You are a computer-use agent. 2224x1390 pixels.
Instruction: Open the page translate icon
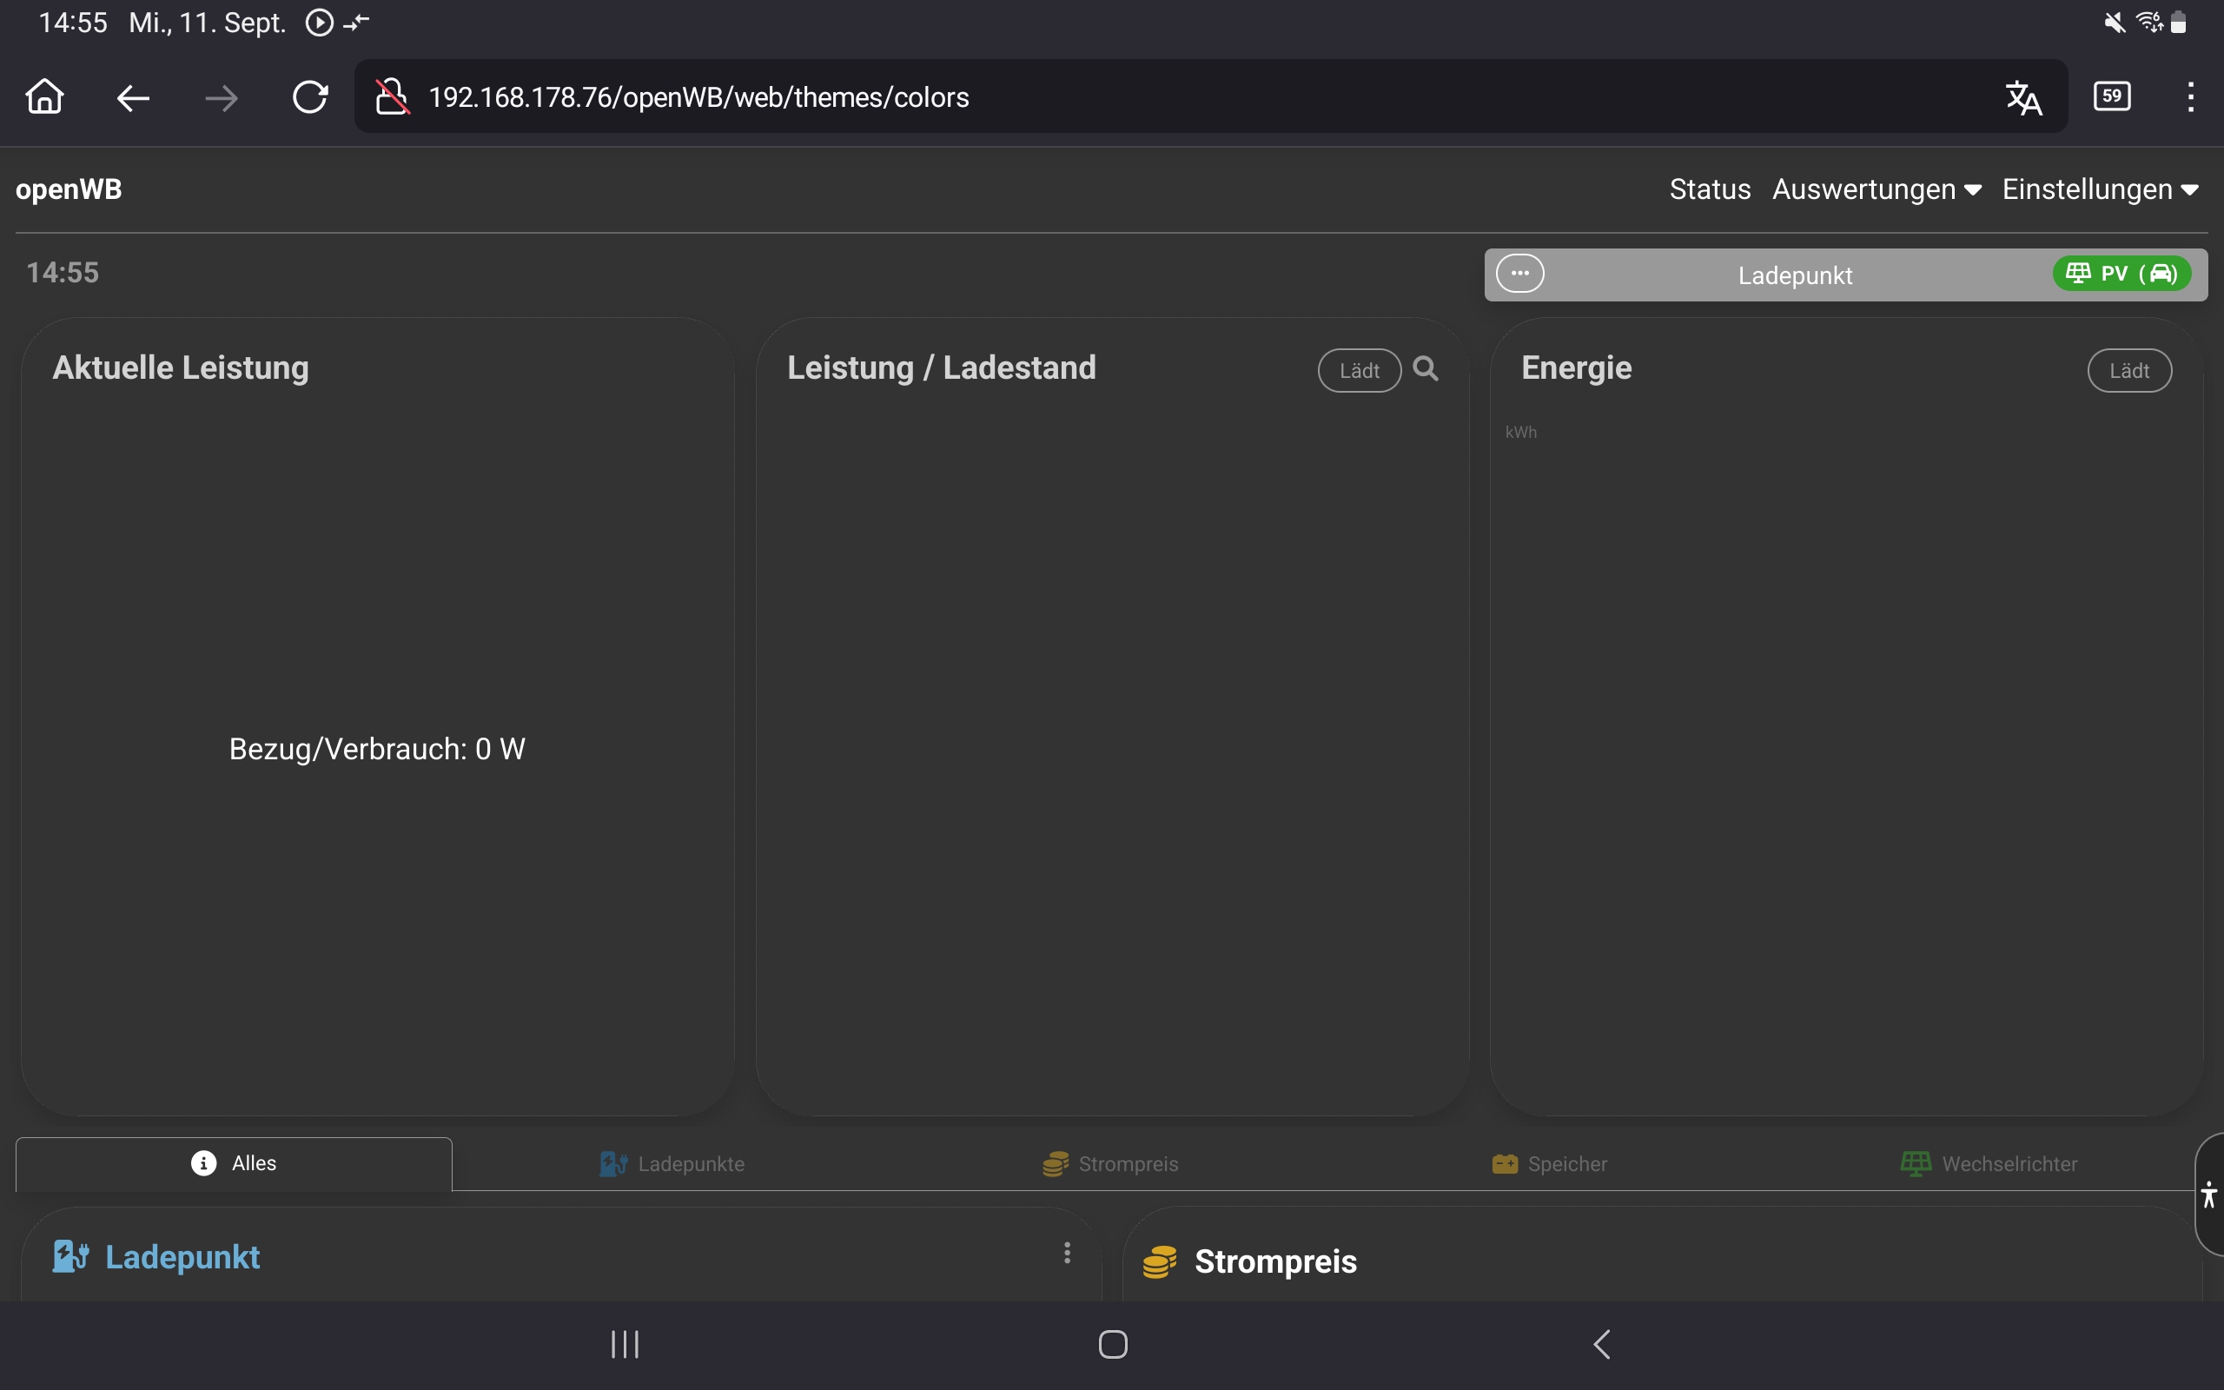2022,97
